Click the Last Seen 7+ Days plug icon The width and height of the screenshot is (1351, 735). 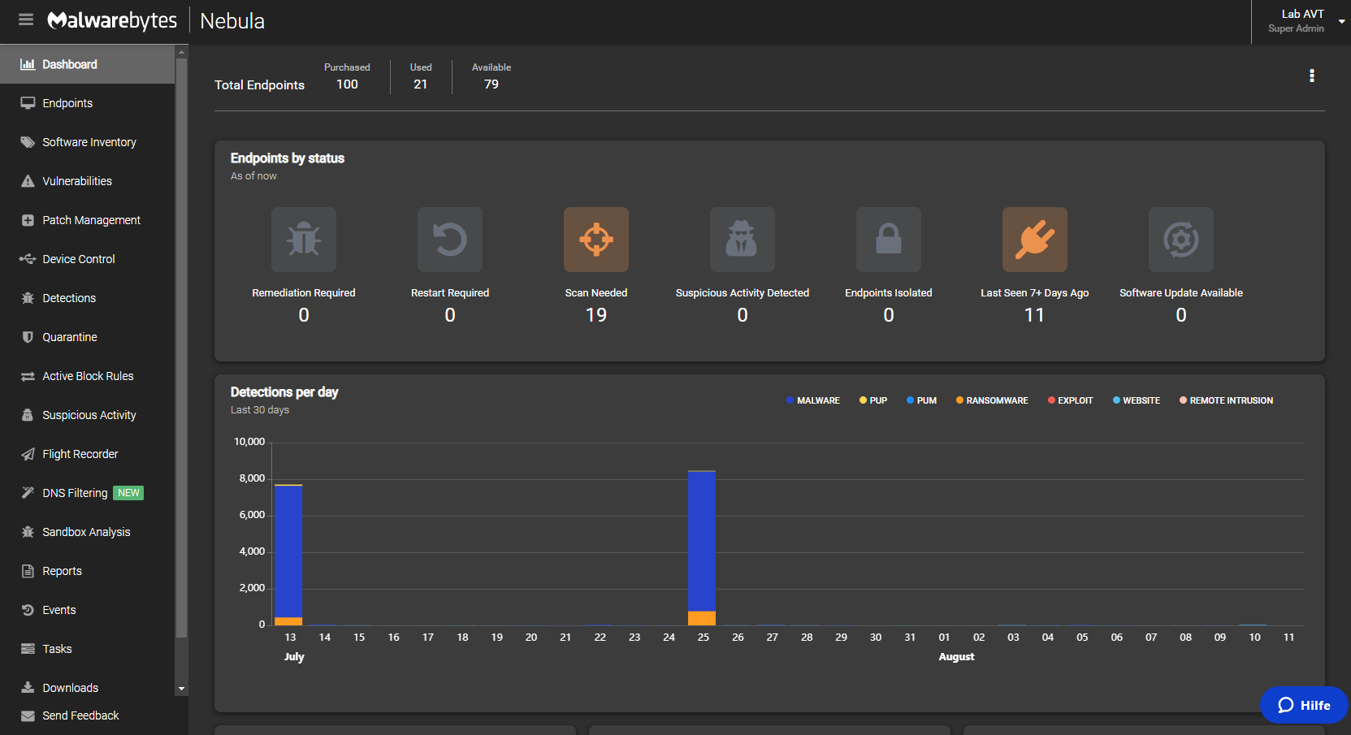tap(1034, 240)
